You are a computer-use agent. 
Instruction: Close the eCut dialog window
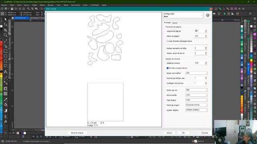point(210,9)
